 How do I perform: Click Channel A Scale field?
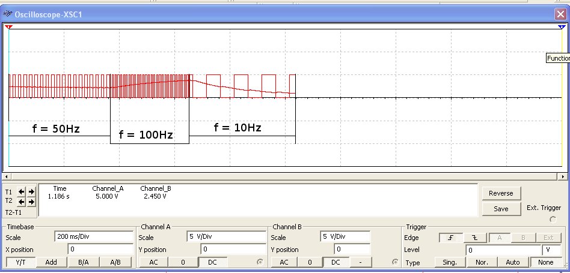pyautogui.click(x=227, y=237)
